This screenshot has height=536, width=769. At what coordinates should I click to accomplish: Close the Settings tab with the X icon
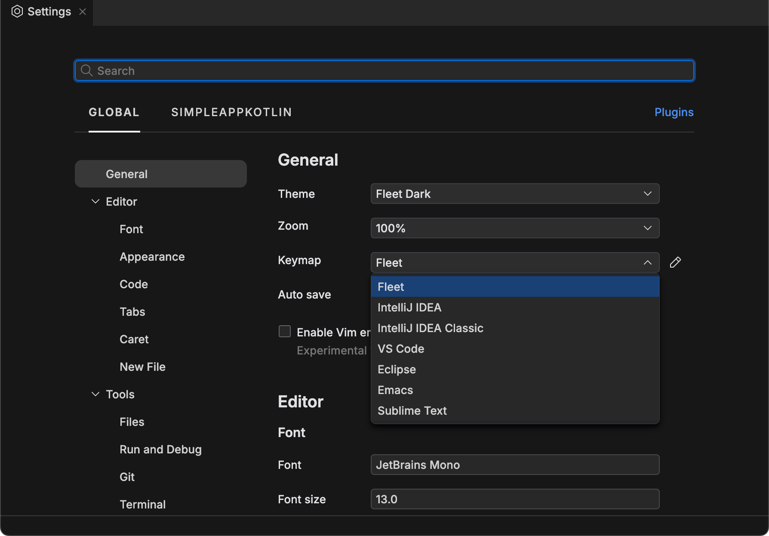coord(83,12)
